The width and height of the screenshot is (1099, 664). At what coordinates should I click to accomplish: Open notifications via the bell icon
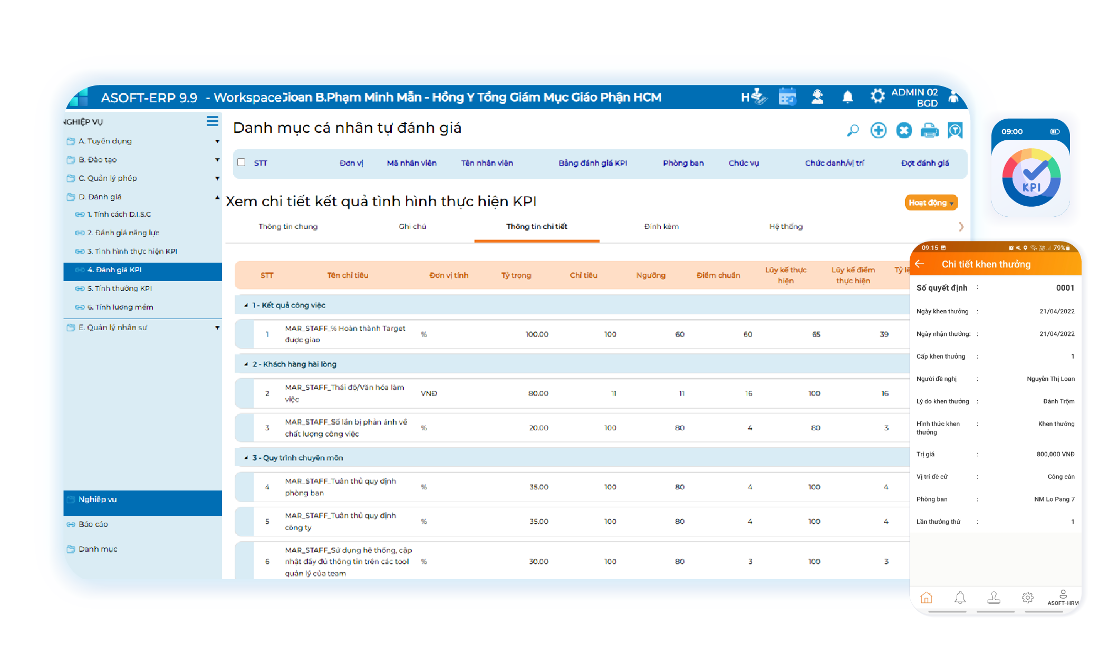848,97
